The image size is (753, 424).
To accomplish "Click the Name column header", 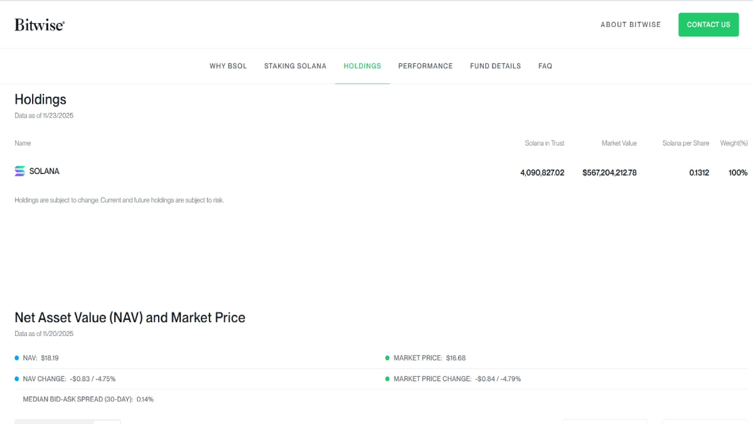I will [23, 143].
